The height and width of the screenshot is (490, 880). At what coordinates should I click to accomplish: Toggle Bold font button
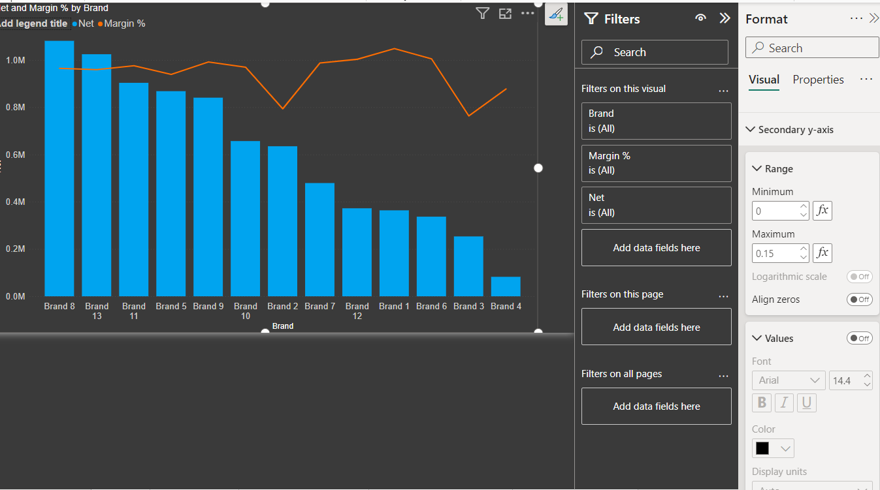coord(762,403)
